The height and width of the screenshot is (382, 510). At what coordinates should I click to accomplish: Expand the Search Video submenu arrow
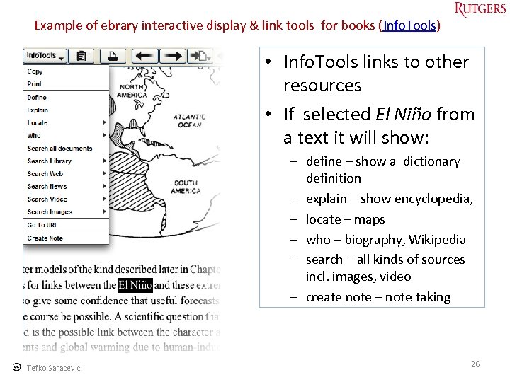coord(104,199)
